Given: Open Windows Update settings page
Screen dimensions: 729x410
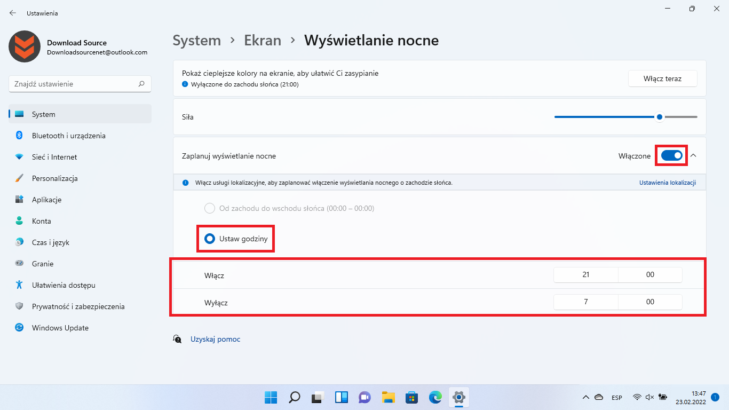Looking at the screenshot, I should point(80,328).
